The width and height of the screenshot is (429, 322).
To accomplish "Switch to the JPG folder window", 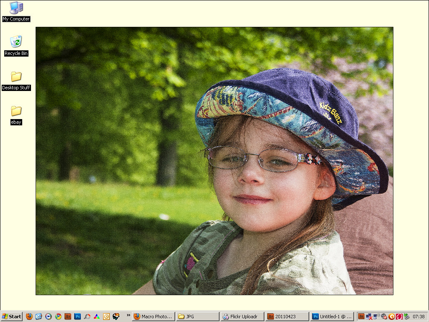I will (x=197, y=317).
